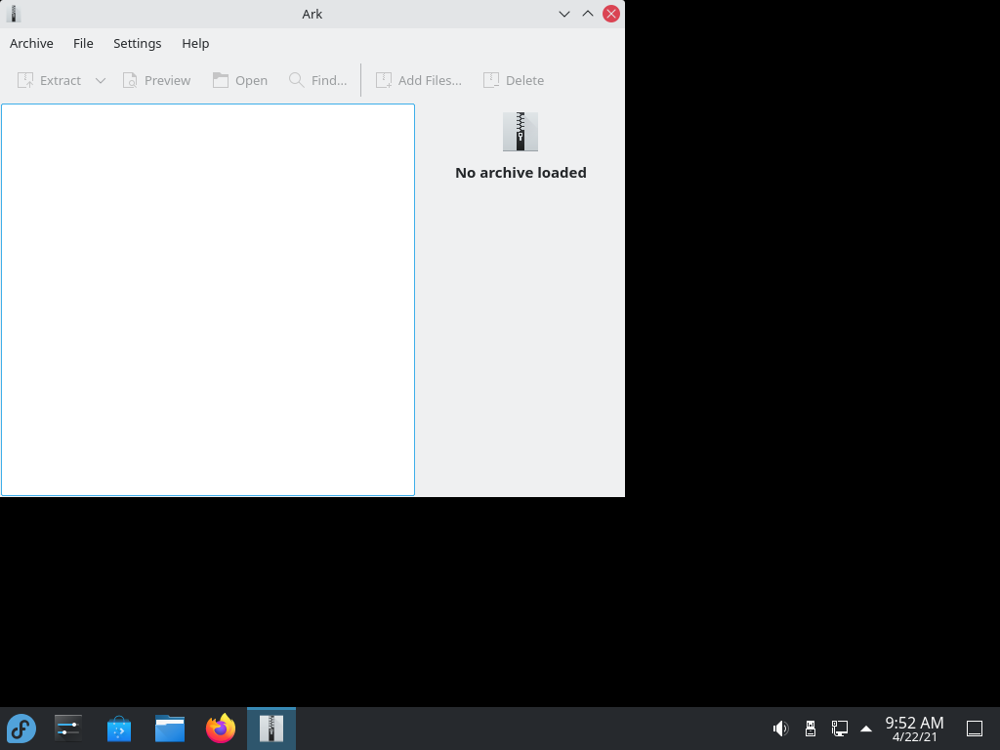Image resolution: width=1000 pixels, height=750 pixels.
Task: Launch Discover software store from taskbar
Action: (x=118, y=729)
